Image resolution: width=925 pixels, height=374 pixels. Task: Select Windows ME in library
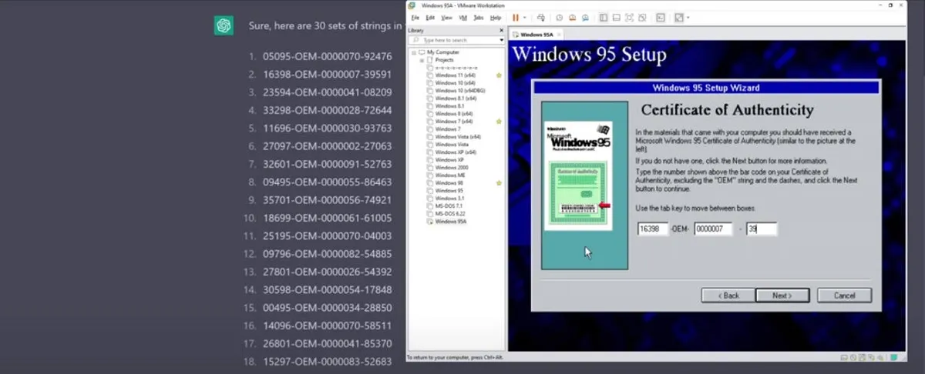tap(449, 175)
